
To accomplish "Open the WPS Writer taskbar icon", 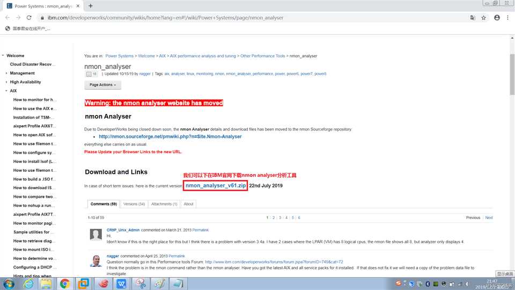I will point(122,284).
